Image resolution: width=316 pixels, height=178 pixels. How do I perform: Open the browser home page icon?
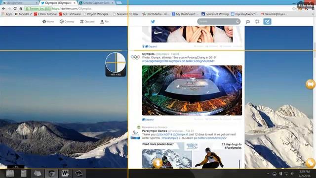coord(21,8)
